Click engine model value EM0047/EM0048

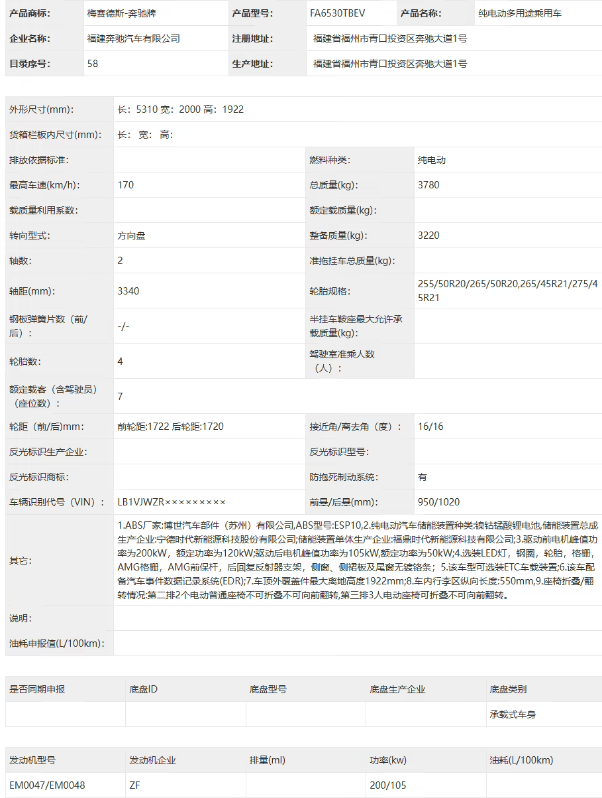pyautogui.click(x=47, y=785)
